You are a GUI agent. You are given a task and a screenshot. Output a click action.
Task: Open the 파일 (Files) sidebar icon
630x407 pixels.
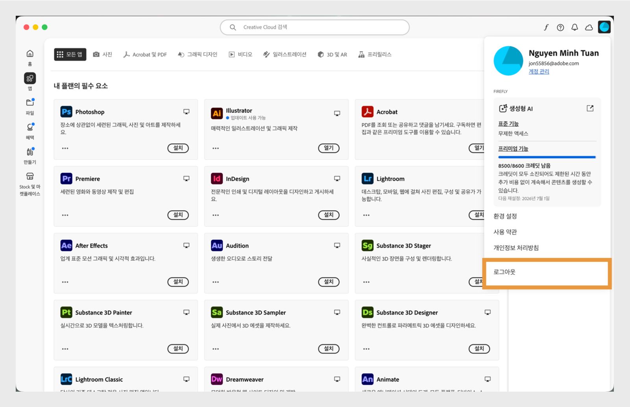tap(30, 103)
